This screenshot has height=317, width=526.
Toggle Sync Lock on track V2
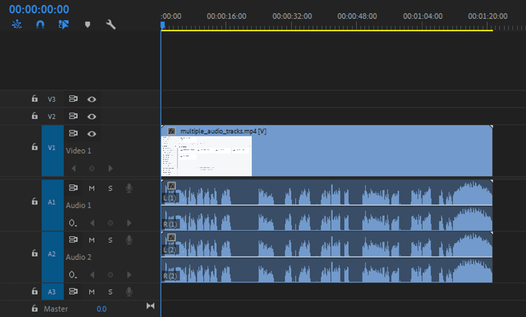[73, 116]
